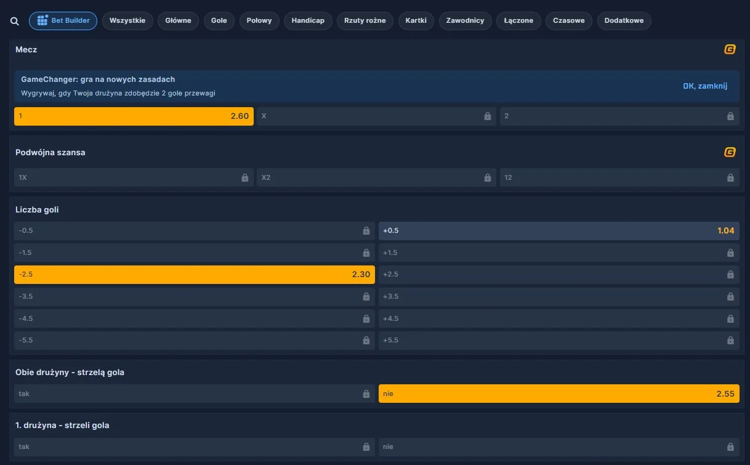The width and height of the screenshot is (750, 465).
Task: Click the lock icon on the 1X option
Action: point(244,177)
